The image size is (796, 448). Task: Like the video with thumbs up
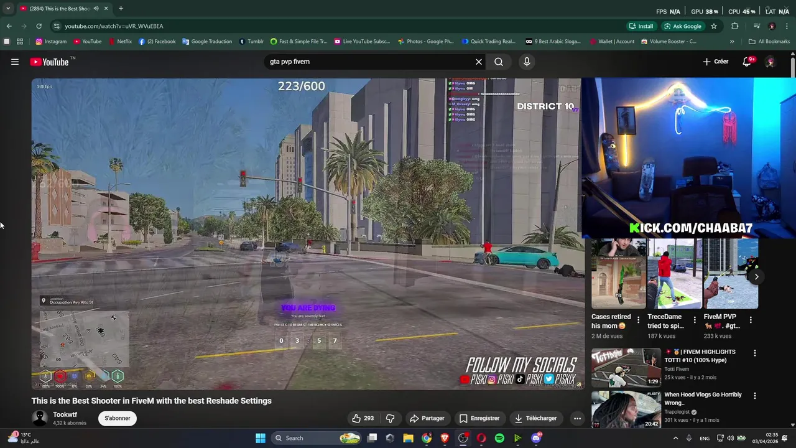click(363, 418)
